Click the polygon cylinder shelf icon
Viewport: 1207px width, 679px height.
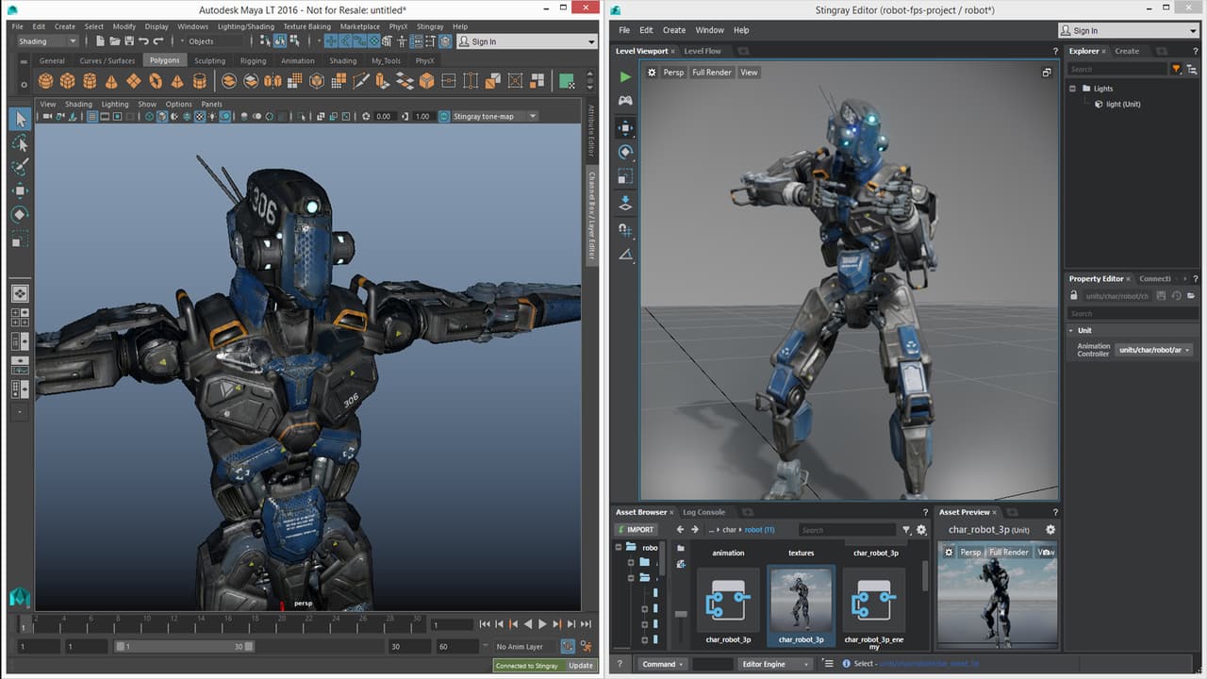click(90, 81)
